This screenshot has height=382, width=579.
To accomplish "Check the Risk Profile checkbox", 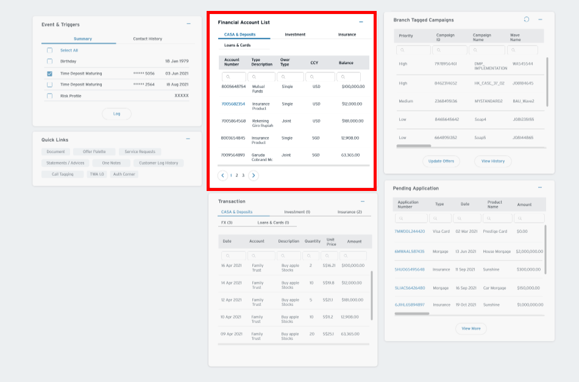I will (50, 96).
